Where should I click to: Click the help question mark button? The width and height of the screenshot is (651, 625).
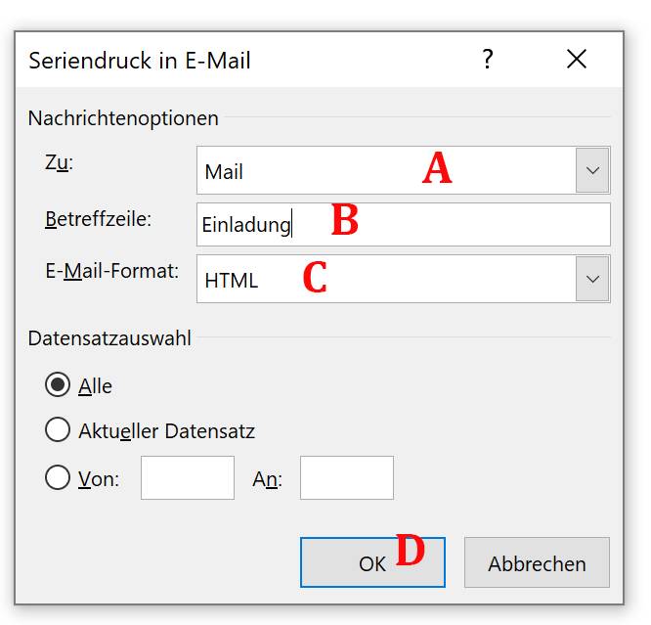tap(488, 60)
